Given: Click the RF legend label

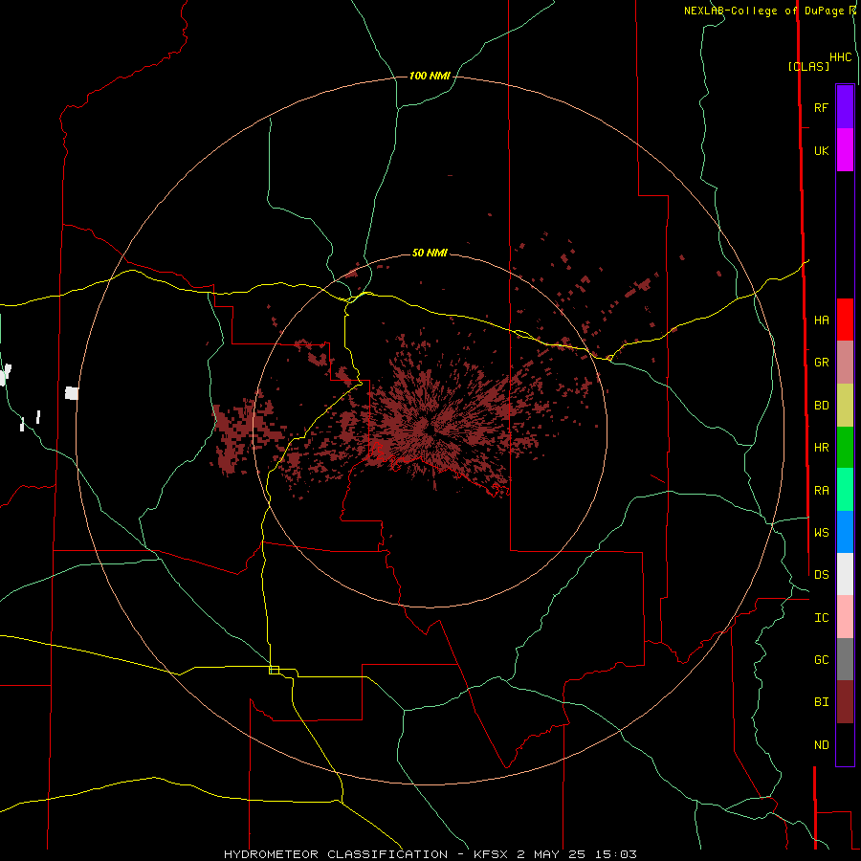Looking at the screenshot, I should pyautogui.click(x=821, y=107).
